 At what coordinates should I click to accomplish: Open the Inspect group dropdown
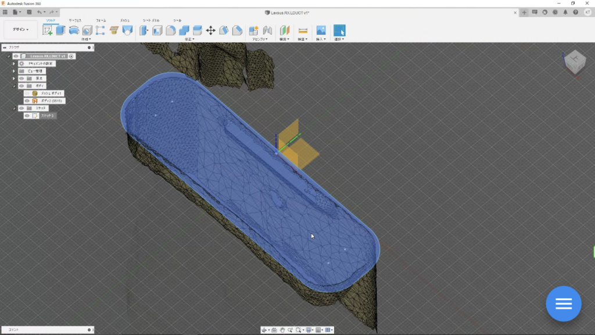[302, 39]
